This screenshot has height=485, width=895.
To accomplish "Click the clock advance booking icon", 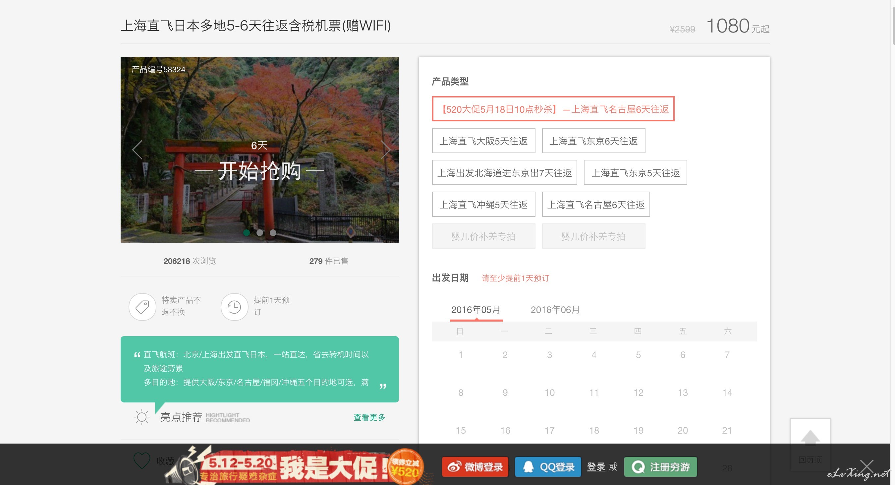I will point(234,307).
